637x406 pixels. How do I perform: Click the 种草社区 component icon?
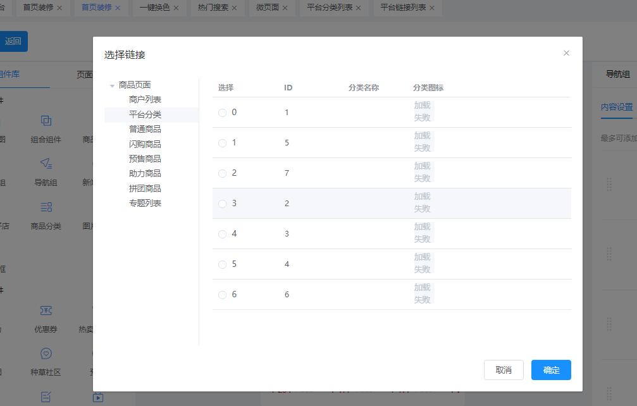(x=46, y=354)
